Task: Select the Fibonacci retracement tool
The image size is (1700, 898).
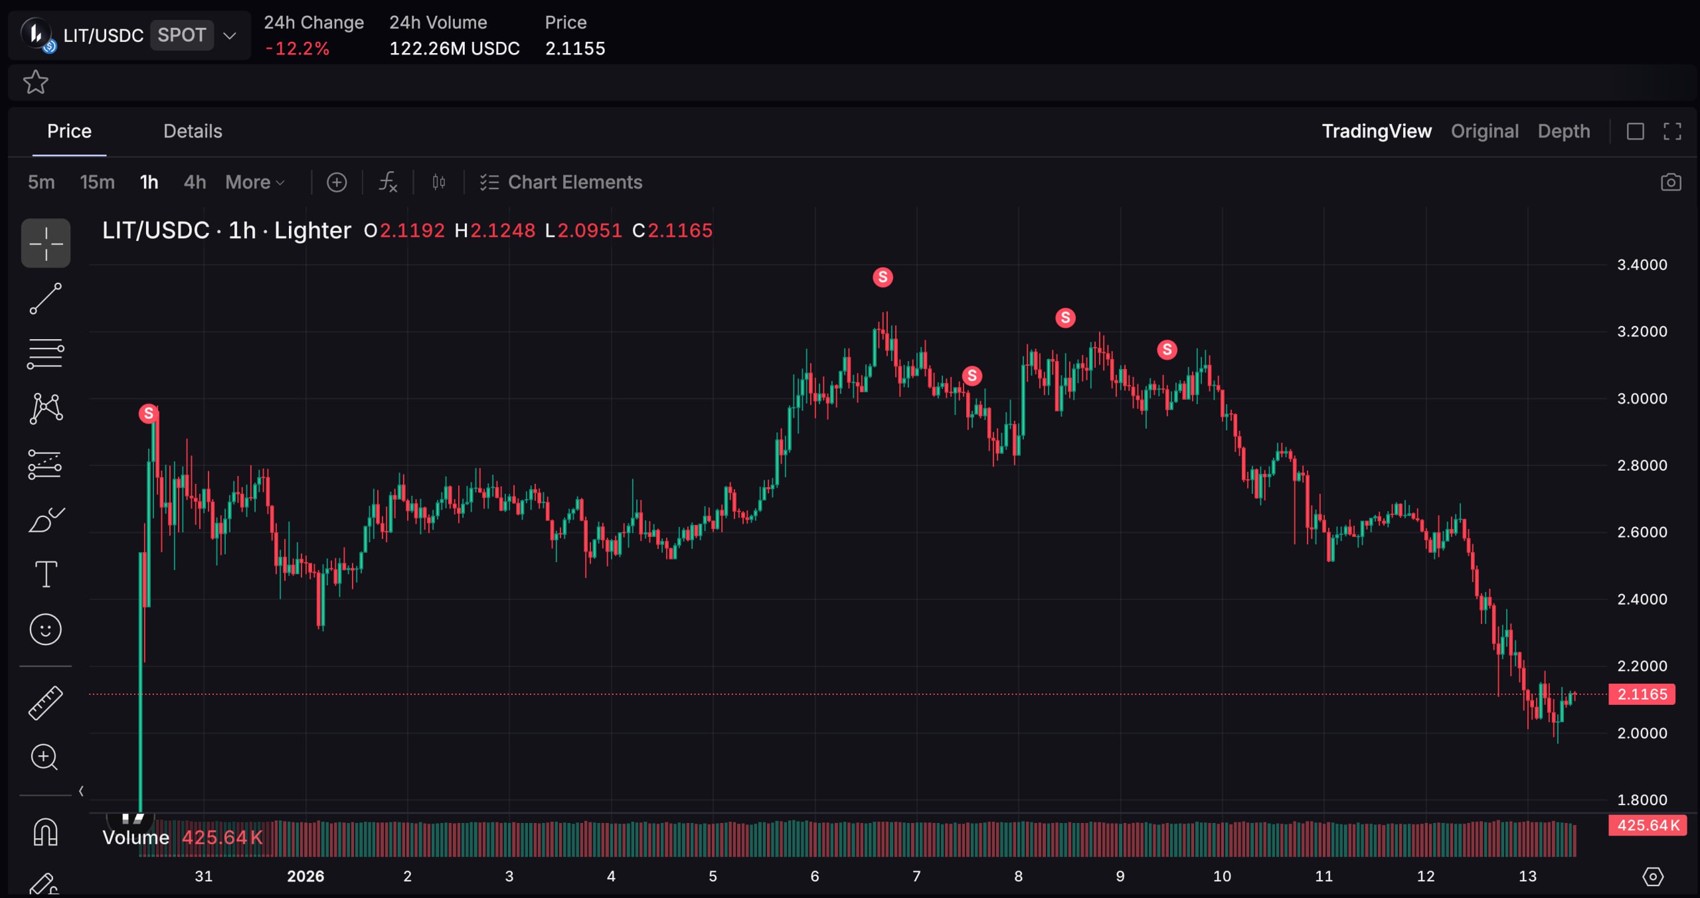Action: [x=45, y=354]
